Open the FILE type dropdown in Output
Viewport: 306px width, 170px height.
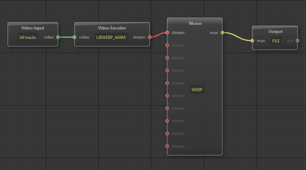click(276, 41)
